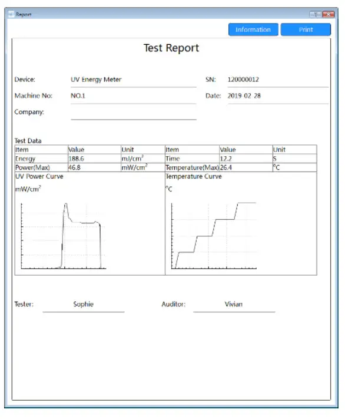Screen dimensions: 345x419
Task: Click the 'Machine No:' label
Action: pyautogui.click(x=34, y=96)
